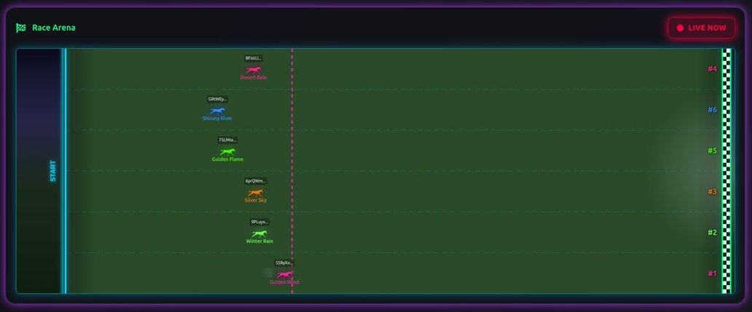Image resolution: width=752 pixels, height=312 pixels.
Task: Click the checkered finish line strip
Action: (726, 171)
